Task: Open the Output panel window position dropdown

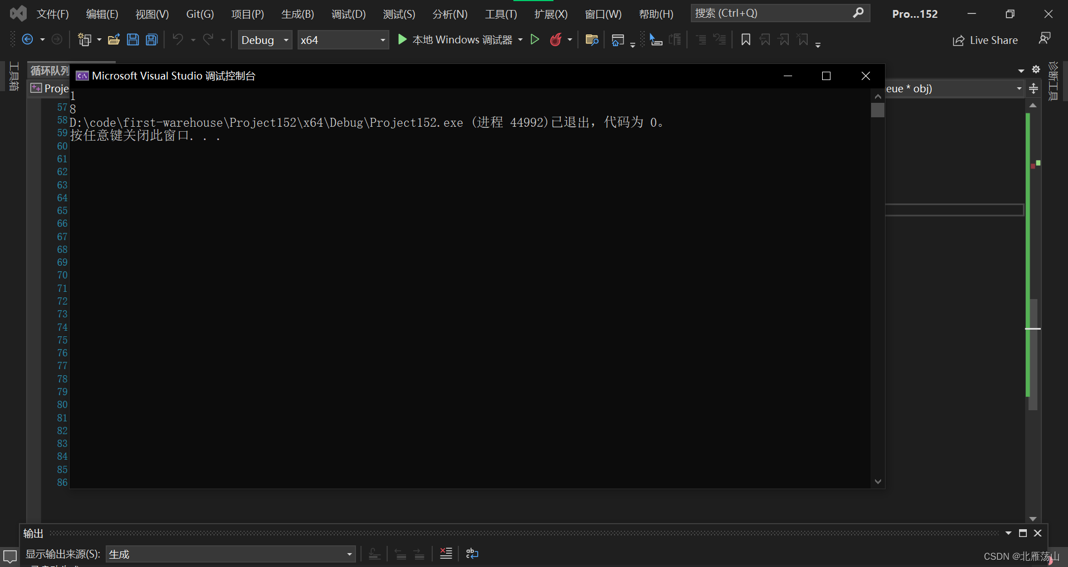Action: click(1008, 533)
